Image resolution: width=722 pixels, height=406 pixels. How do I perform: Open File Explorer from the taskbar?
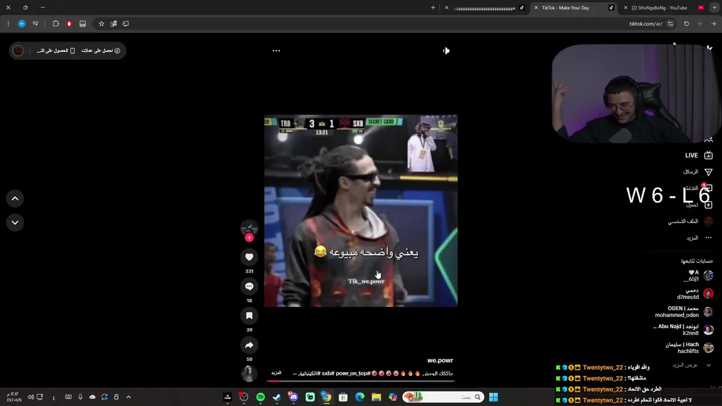(x=376, y=397)
